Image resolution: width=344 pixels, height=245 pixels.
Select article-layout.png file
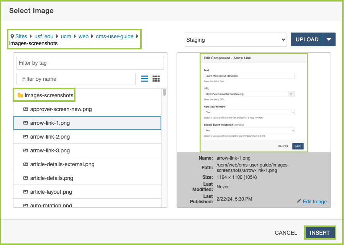click(x=87, y=192)
